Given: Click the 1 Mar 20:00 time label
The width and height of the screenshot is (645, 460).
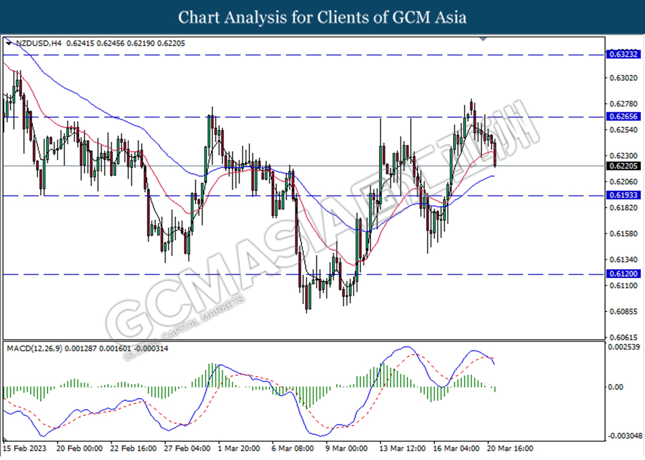Looking at the screenshot, I should click(239, 448).
